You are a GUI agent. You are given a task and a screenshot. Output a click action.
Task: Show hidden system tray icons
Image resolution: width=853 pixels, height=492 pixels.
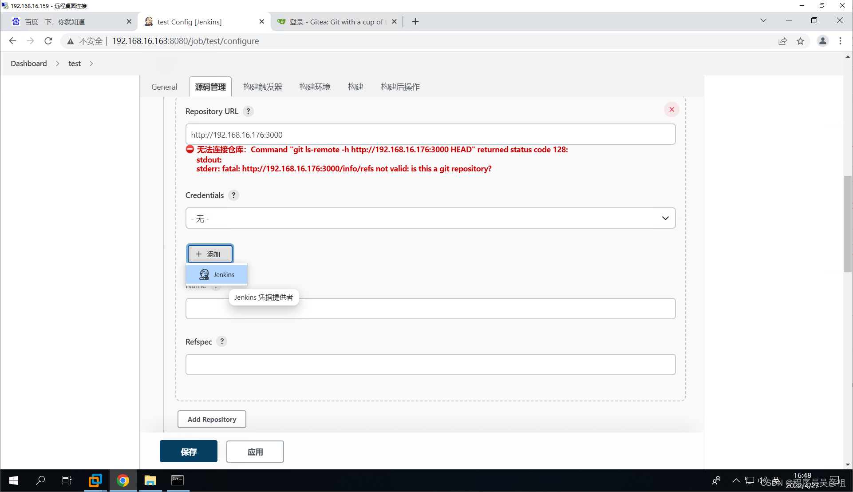pos(736,480)
